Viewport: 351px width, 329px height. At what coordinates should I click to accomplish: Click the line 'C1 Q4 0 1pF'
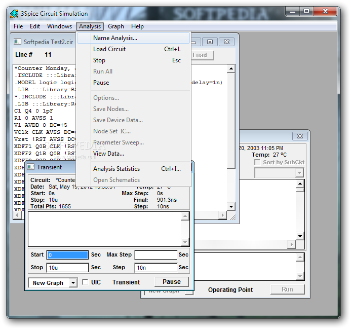[33, 111]
